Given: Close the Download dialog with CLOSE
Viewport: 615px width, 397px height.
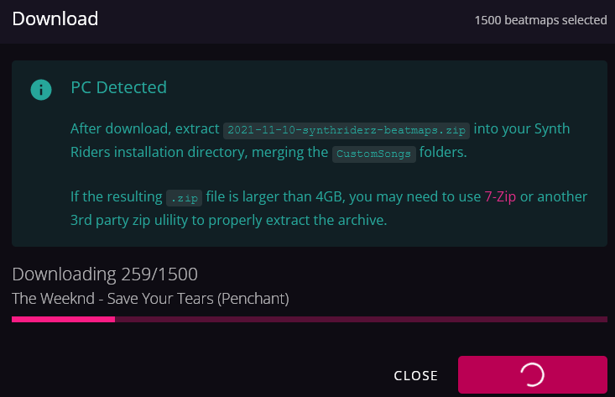Looking at the screenshot, I should click(x=416, y=375).
